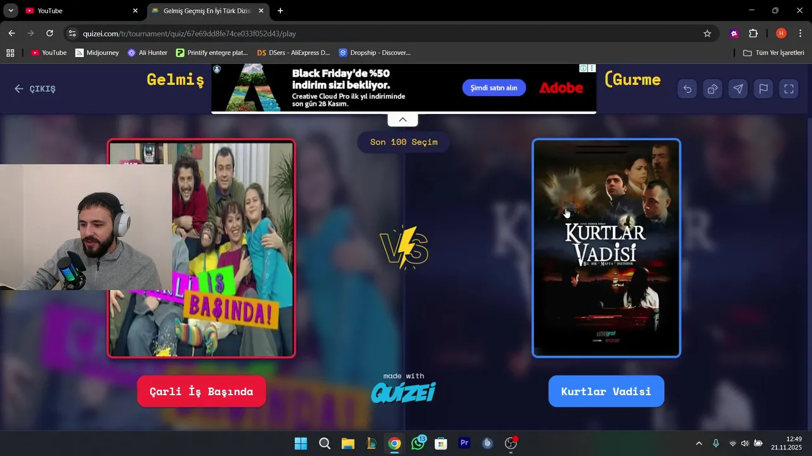The image size is (812, 456).
Task: View site information icon in address bar
Action: [72, 34]
